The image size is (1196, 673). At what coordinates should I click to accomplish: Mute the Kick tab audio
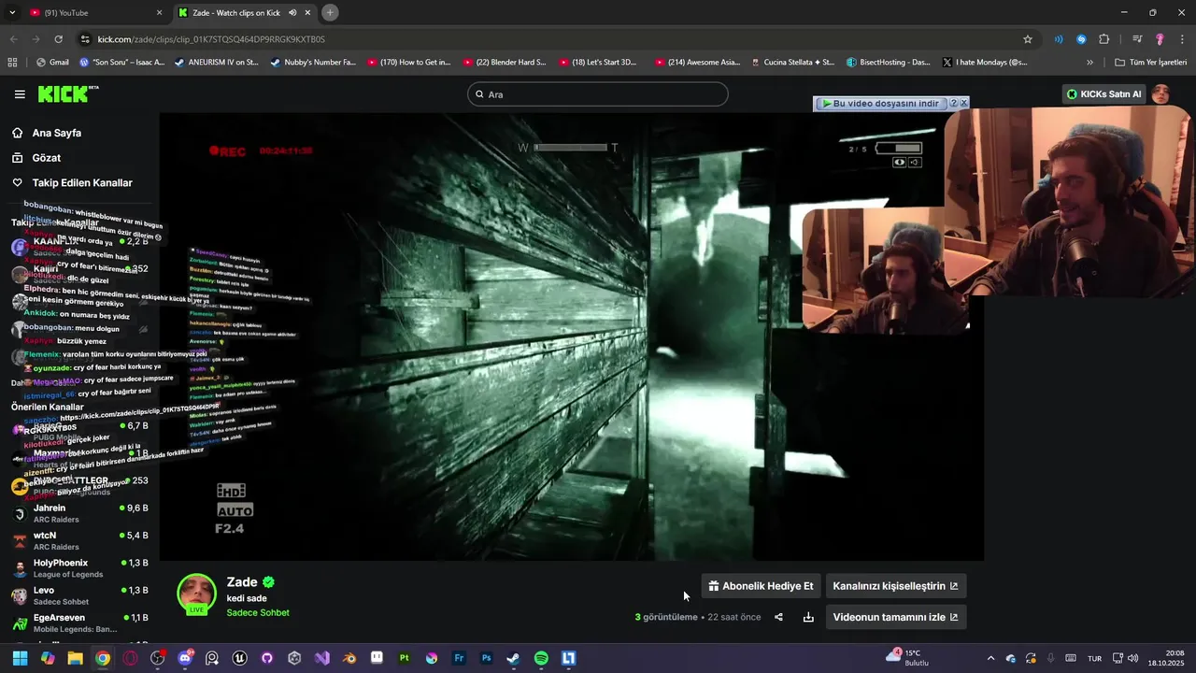tap(292, 12)
